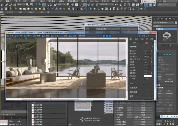The image size is (178, 126).
Task: Click the white color tint swatch
Action: coord(148,76)
